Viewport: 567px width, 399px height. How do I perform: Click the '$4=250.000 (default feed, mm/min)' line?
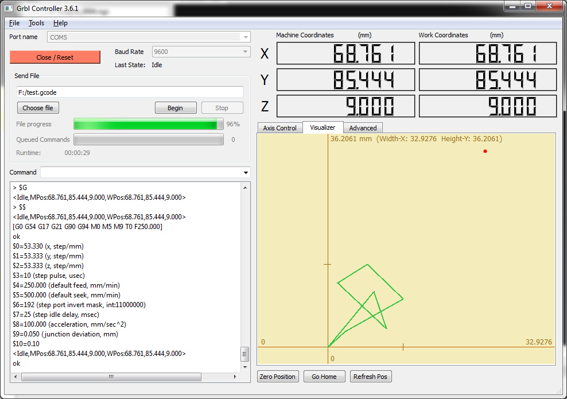pyautogui.click(x=66, y=285)
